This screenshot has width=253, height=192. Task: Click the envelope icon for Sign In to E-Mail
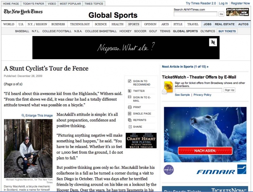coord(130,97)
